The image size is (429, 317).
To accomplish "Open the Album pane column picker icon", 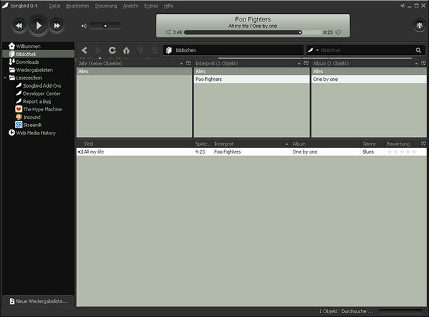I will pos(423,63).
